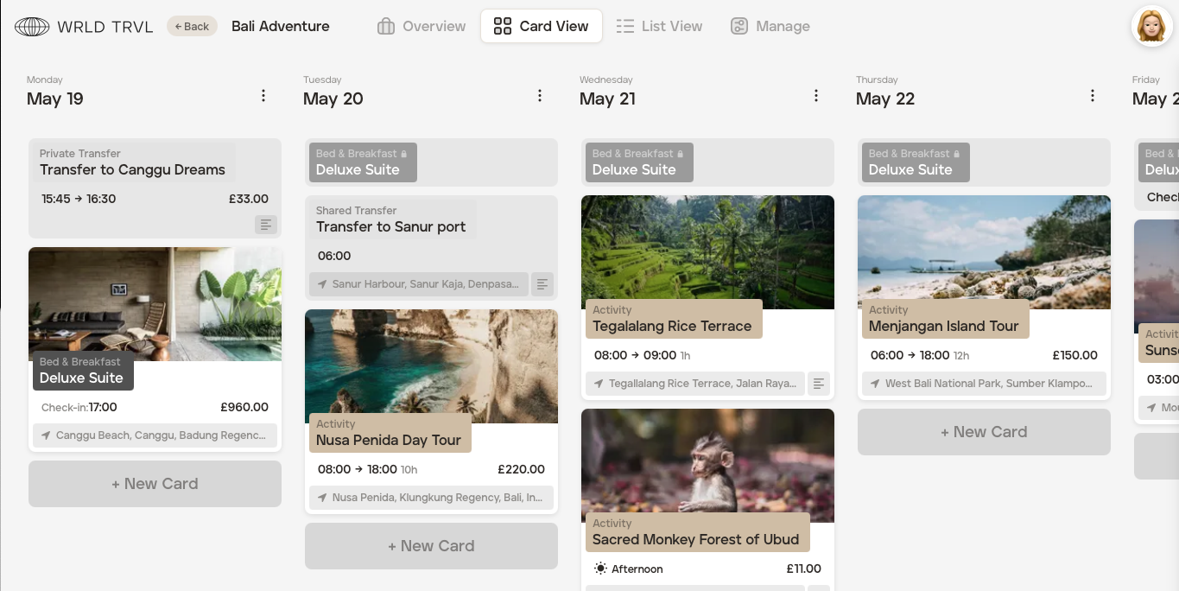Viewport: 1179px width, 591px height.
Task: Open the May 19 three-dot menu
Action: (263, 96)
